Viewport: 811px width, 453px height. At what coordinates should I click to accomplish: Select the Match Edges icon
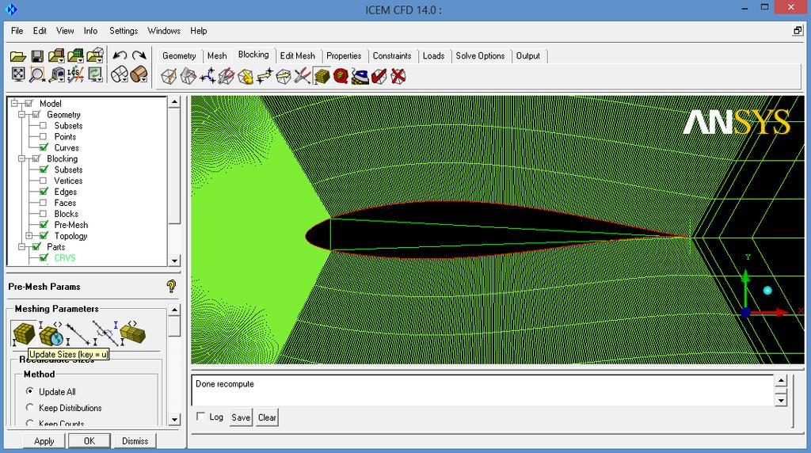[105, 333]
